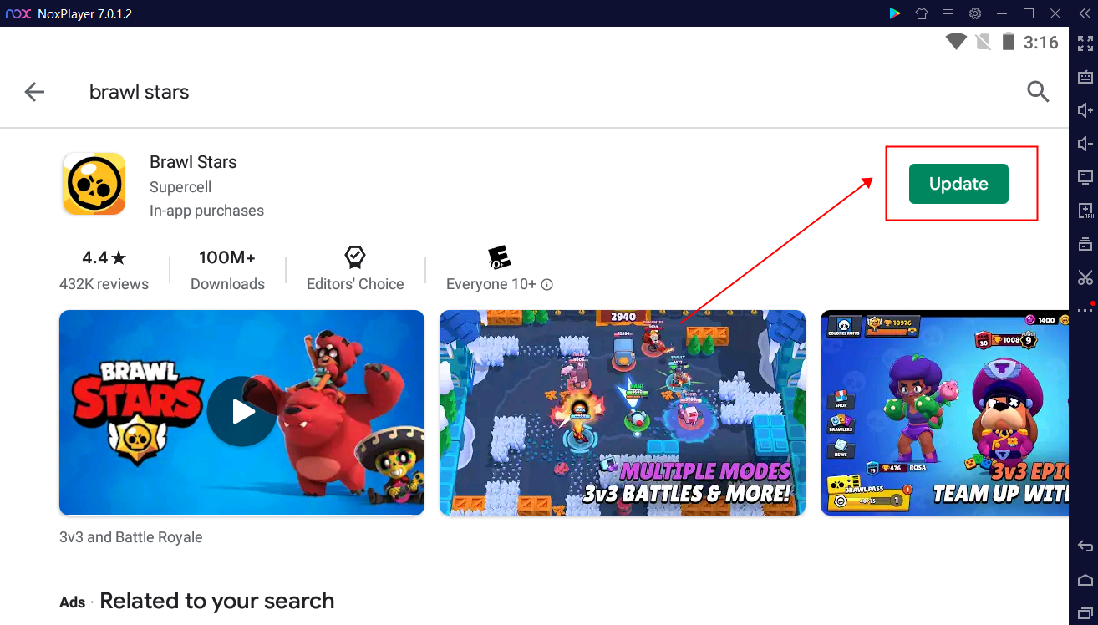
Task: Click the Everyone 10+ rating badge
Action: click(x=499, y=257)
